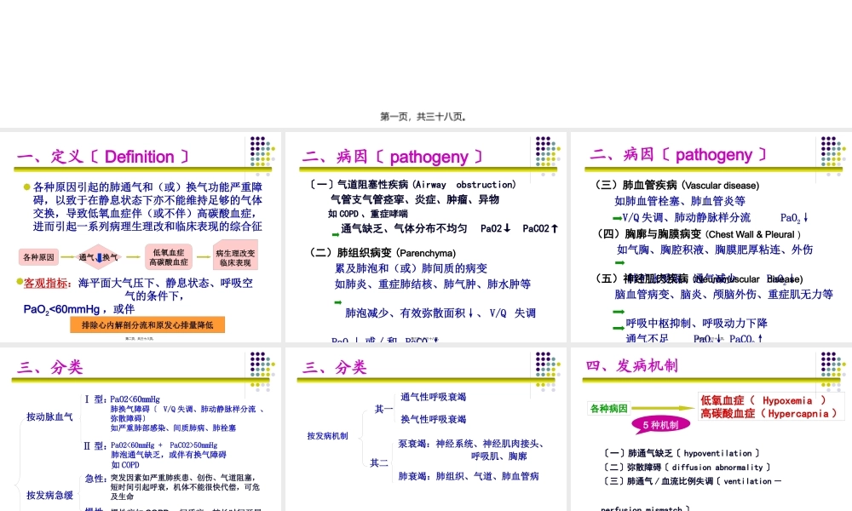Click the green arrow under 通气缺乏、气体分布不均匀
Viewport: 852px width, 511px height.
334,233
